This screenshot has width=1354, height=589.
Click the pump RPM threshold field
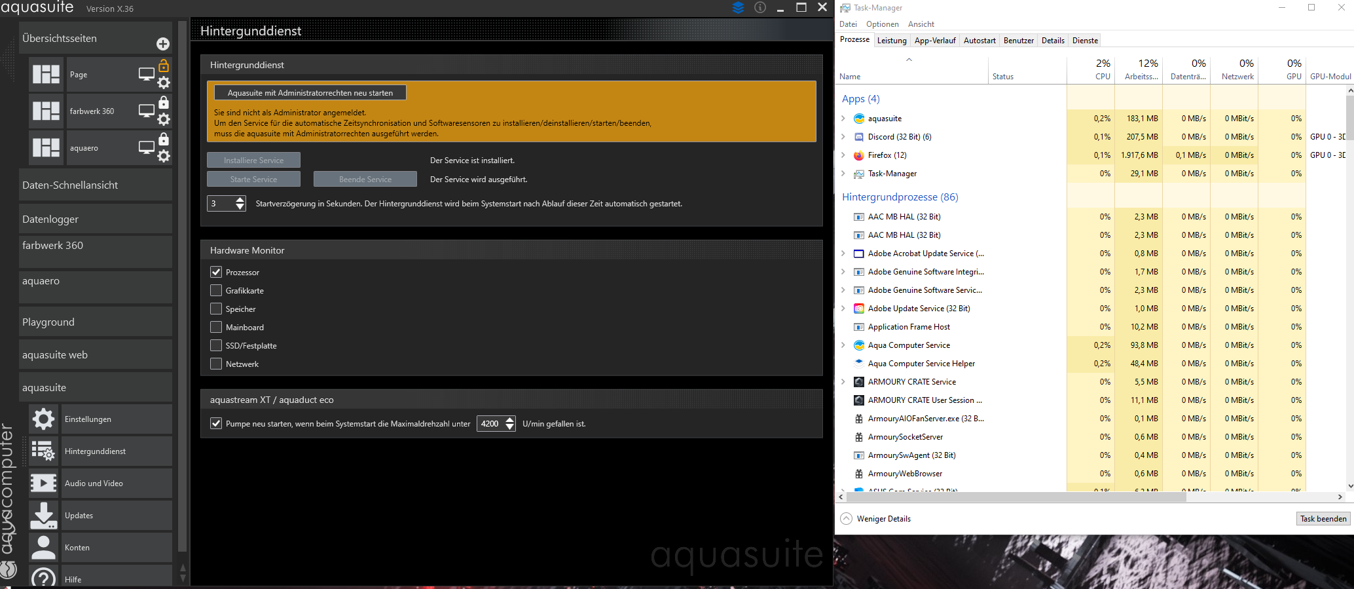[491, 423]
